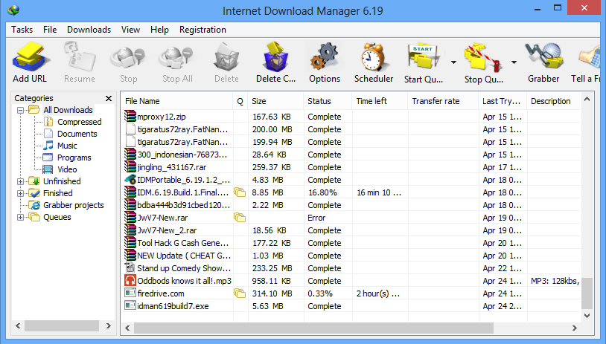This screenshot has height=344, width=606.
Task: Sort by the Last Try column header
Action: click(503, 101)
